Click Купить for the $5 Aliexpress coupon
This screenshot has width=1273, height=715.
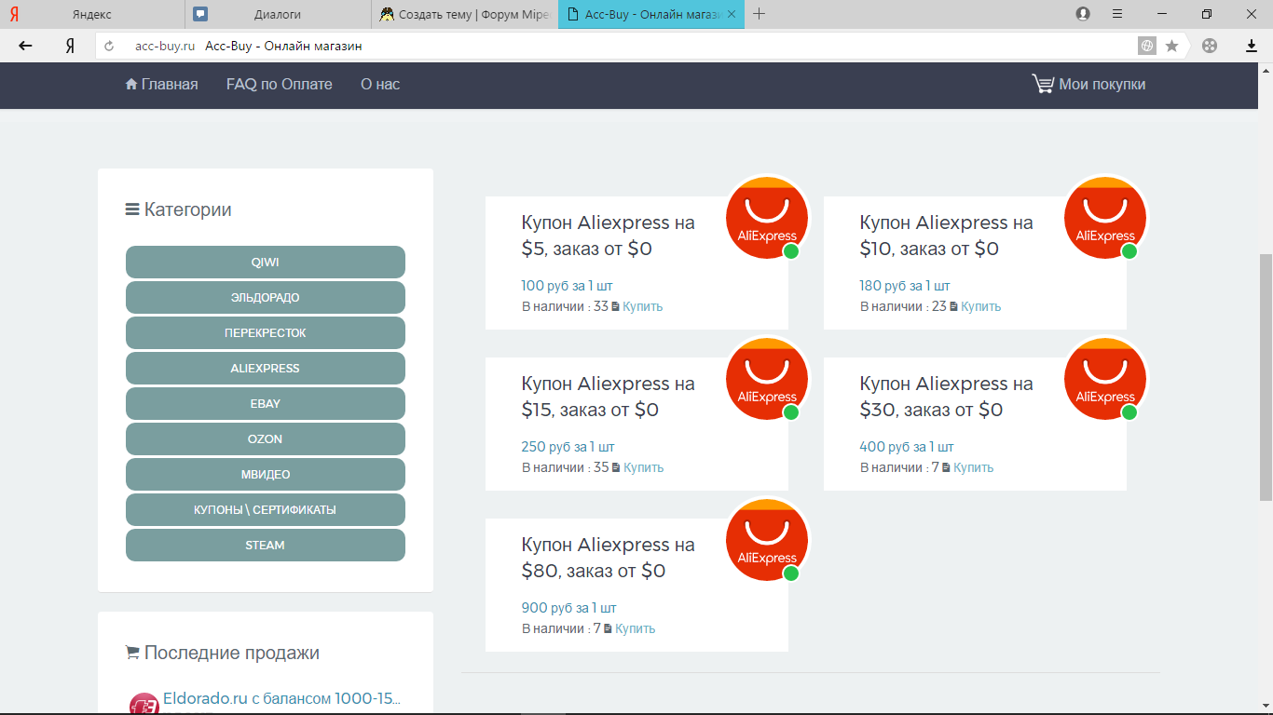click(643, 306)
